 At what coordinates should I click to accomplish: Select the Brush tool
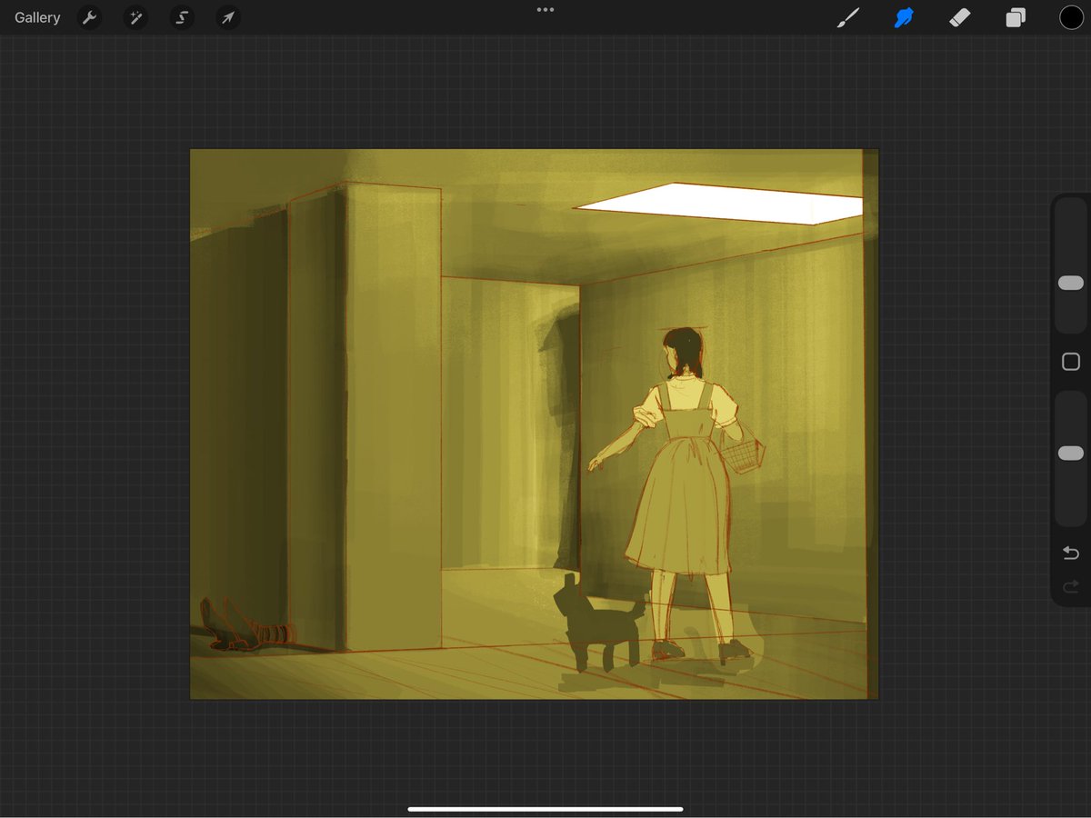(848, 17)
